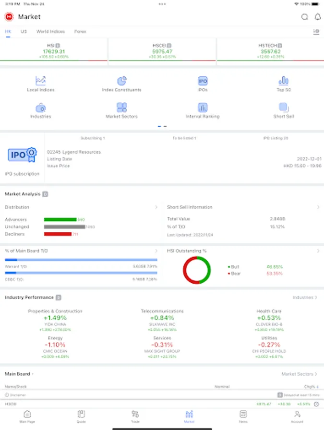The height and width of the screenshot is (432, 324).
Task: Open notifications bell icon
Action: 318,17
